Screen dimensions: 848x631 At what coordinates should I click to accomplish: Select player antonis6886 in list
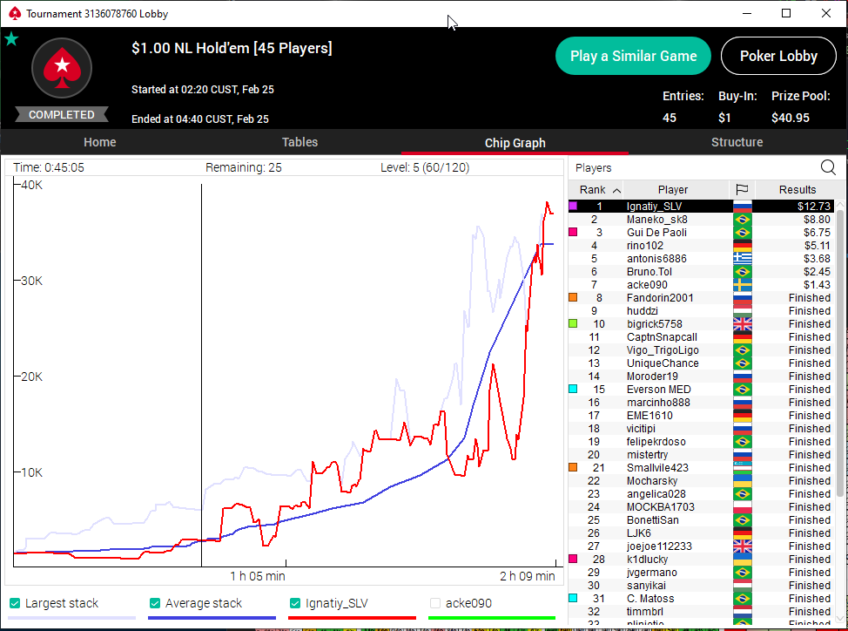tap(701, 259)
